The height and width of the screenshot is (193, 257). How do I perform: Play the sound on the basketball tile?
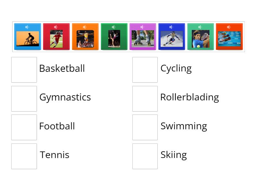85,27
